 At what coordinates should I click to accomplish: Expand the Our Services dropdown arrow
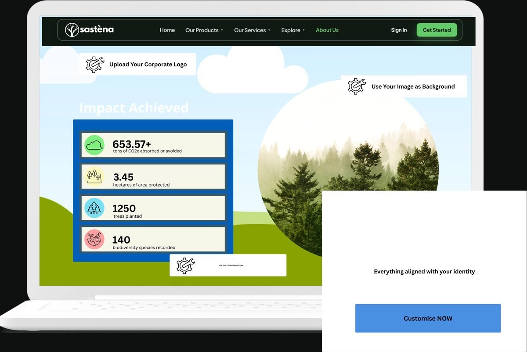pyautogui.click(x=269, y=30)
